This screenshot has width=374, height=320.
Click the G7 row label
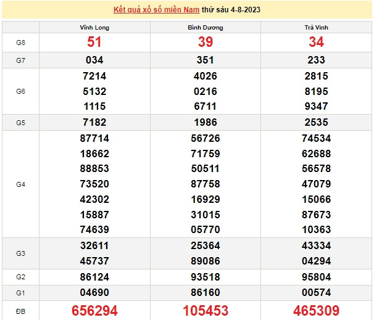(x=20, y=60)
